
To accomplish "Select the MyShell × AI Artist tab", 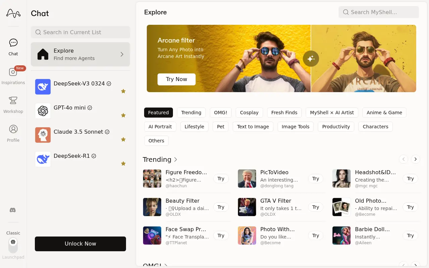I will (332, 113).
